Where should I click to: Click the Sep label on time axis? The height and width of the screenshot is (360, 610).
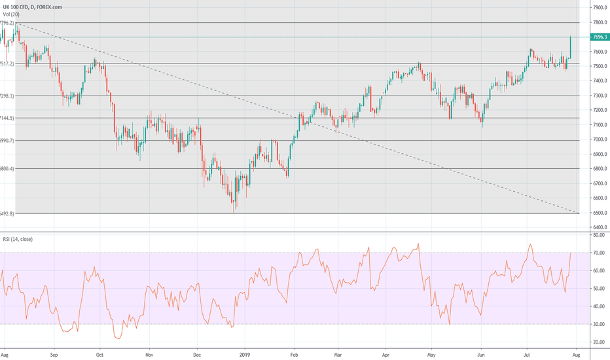tap(54, 355)
